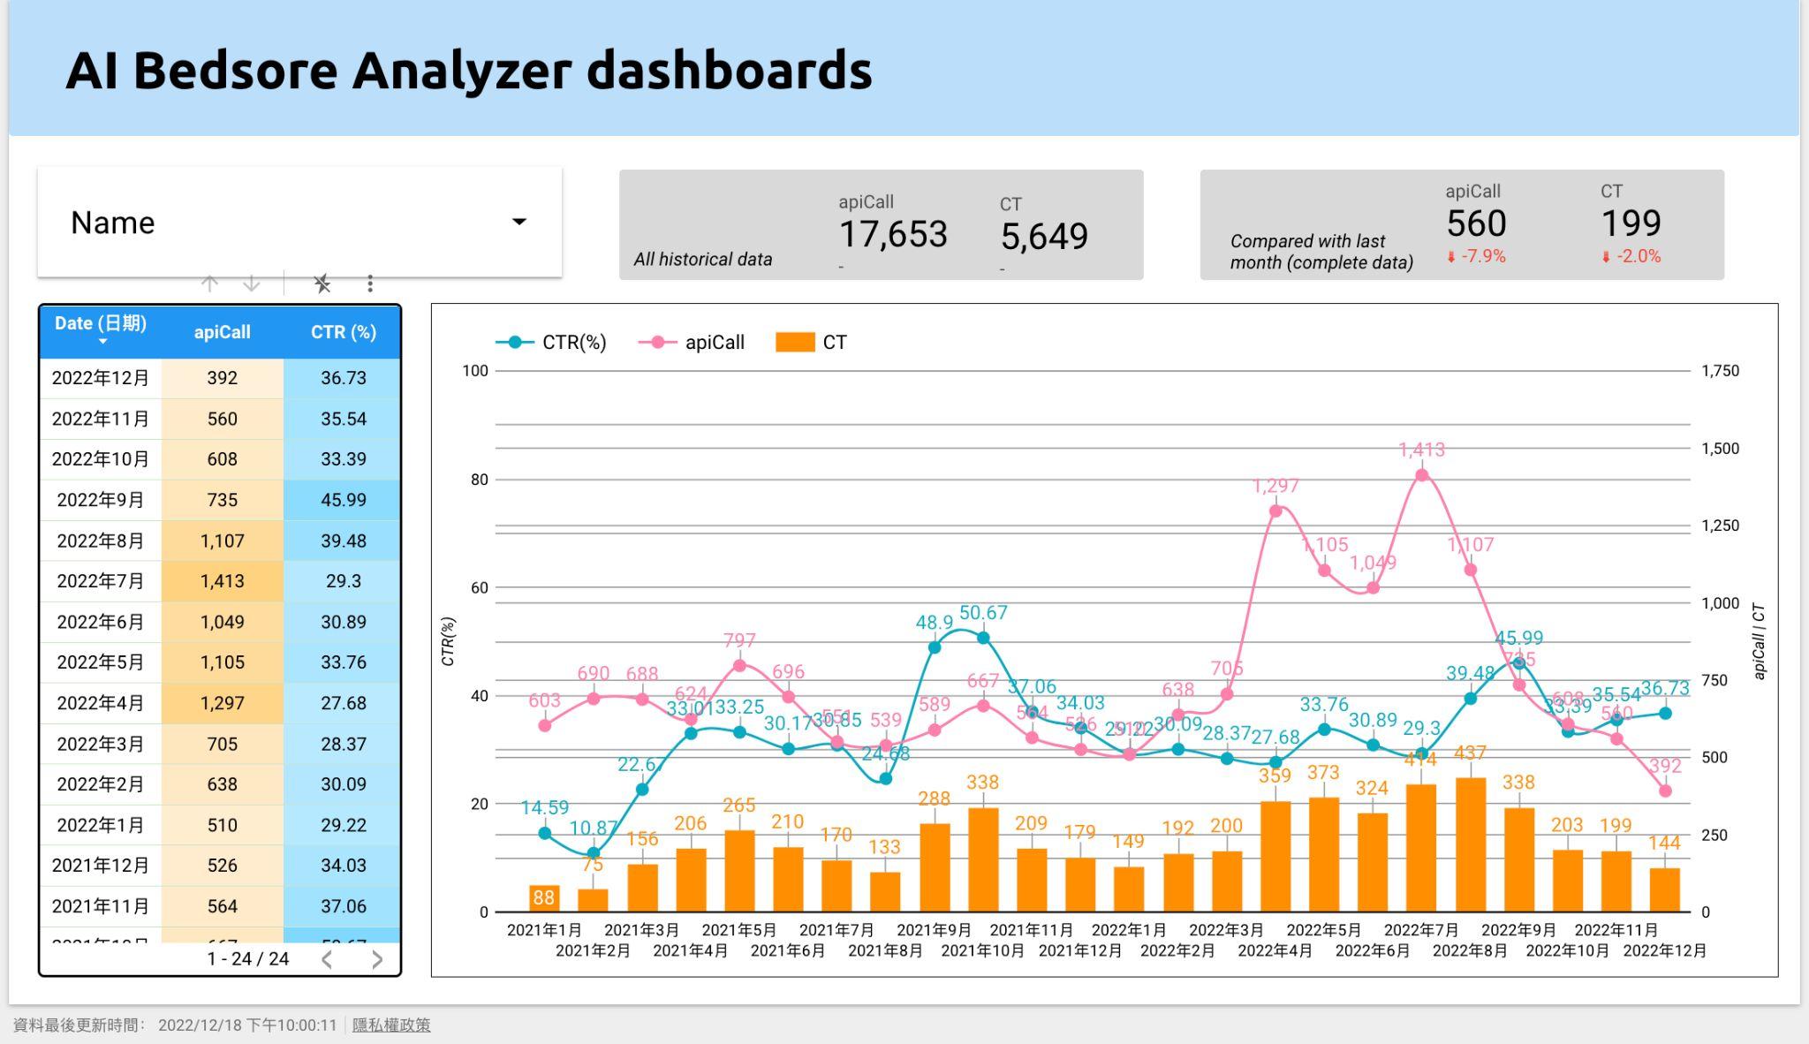The width and height of the screenshot is (1809, 1044).
Task: Go to next table page arrow
Action: 377,959
